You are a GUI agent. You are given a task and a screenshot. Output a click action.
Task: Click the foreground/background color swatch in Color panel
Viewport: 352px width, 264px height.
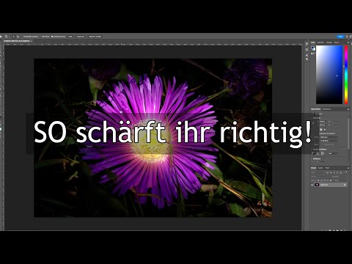click(x=313, y=48)
